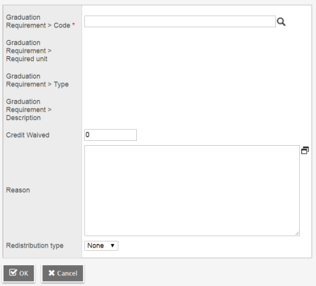Click the Reason label text
This screenshot has height=286, width=316.
(18, 190)
